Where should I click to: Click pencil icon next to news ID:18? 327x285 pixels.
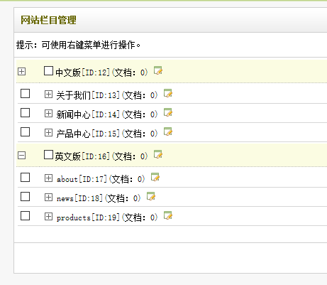(151, 196)
